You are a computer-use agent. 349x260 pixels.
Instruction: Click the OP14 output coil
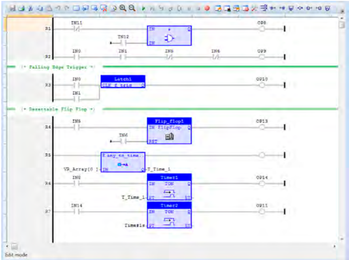point(262,183)
